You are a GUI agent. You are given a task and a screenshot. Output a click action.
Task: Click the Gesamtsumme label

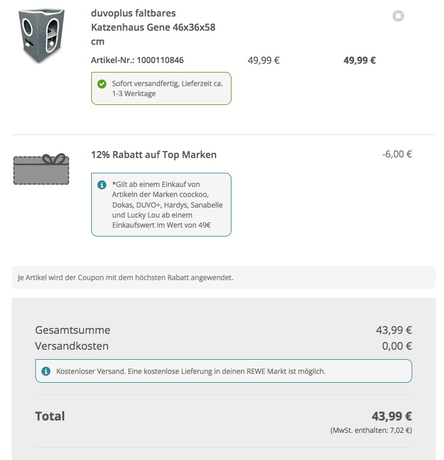(72, 330)
